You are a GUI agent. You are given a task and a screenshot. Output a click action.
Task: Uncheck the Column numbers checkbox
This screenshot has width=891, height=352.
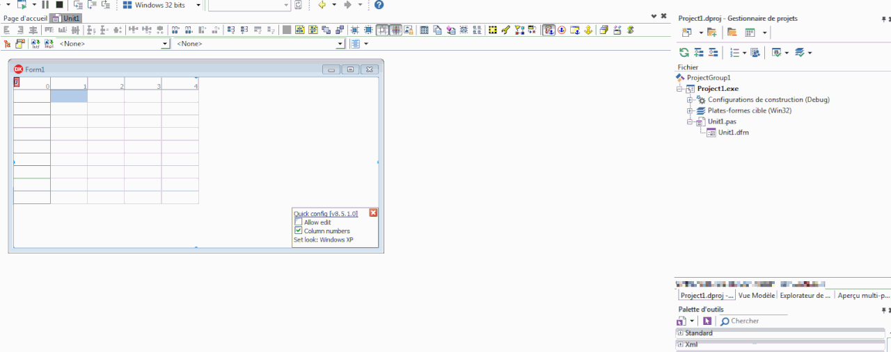pyautogui.click(x=299, y=231)
